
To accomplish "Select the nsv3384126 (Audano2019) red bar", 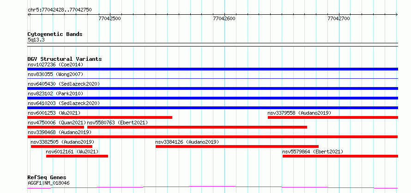I will tap(237, 146).
